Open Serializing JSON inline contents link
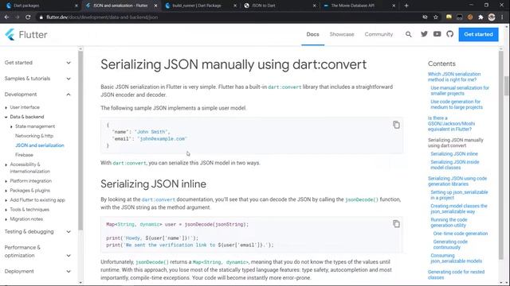 [454, 153]
